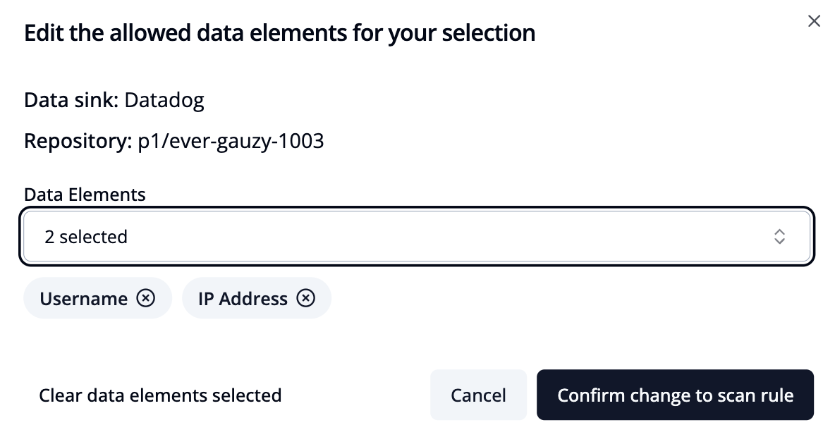Click the Repository label
Viewport: 835px width, 444px height.
(x=78, y=141)
